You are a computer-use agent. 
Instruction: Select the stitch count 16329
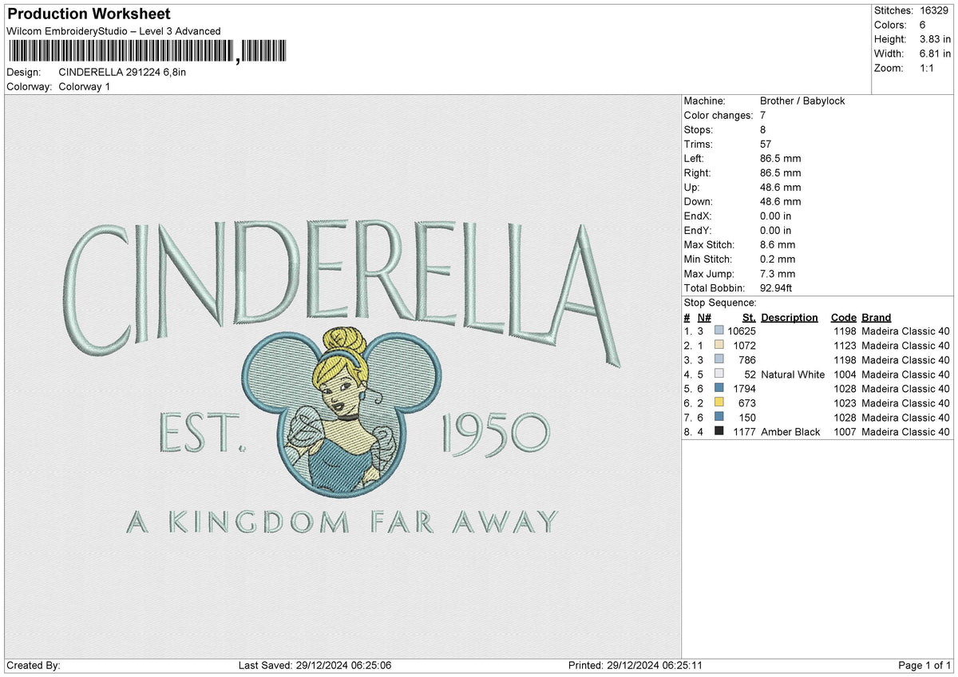pos(935,10)
